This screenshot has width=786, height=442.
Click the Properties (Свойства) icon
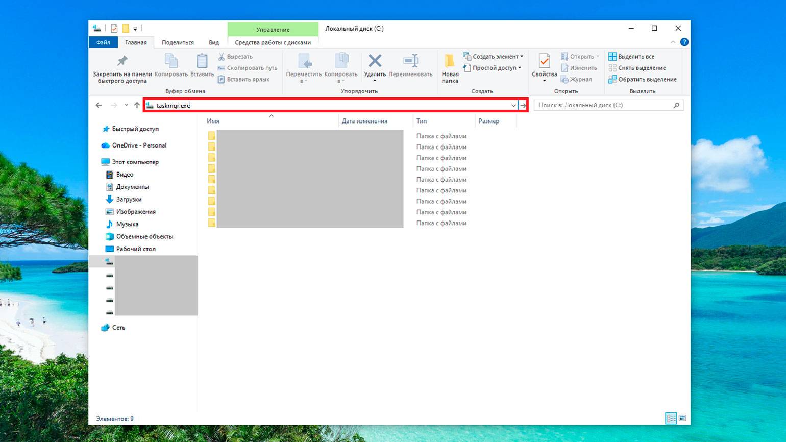[x=544, y=62]
